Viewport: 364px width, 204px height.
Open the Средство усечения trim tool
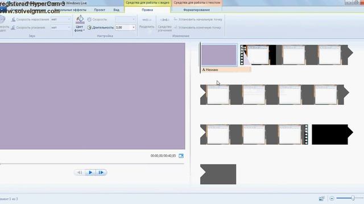pyautogui.click(x=164, y=24)
